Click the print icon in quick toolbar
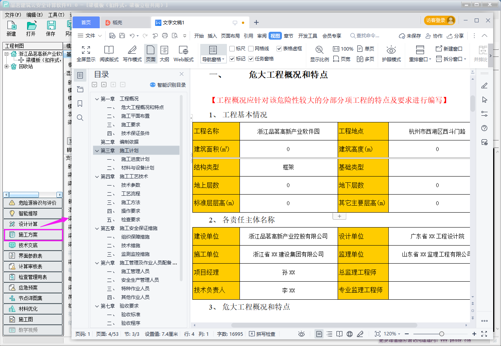The width and height of the screenshot is (501, 346). coord(165,36)
